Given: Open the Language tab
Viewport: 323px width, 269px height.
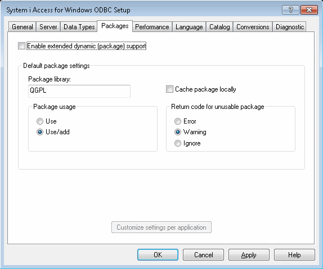Looking at the screenshot, I should pyautogui.click(x=189, y=27).
